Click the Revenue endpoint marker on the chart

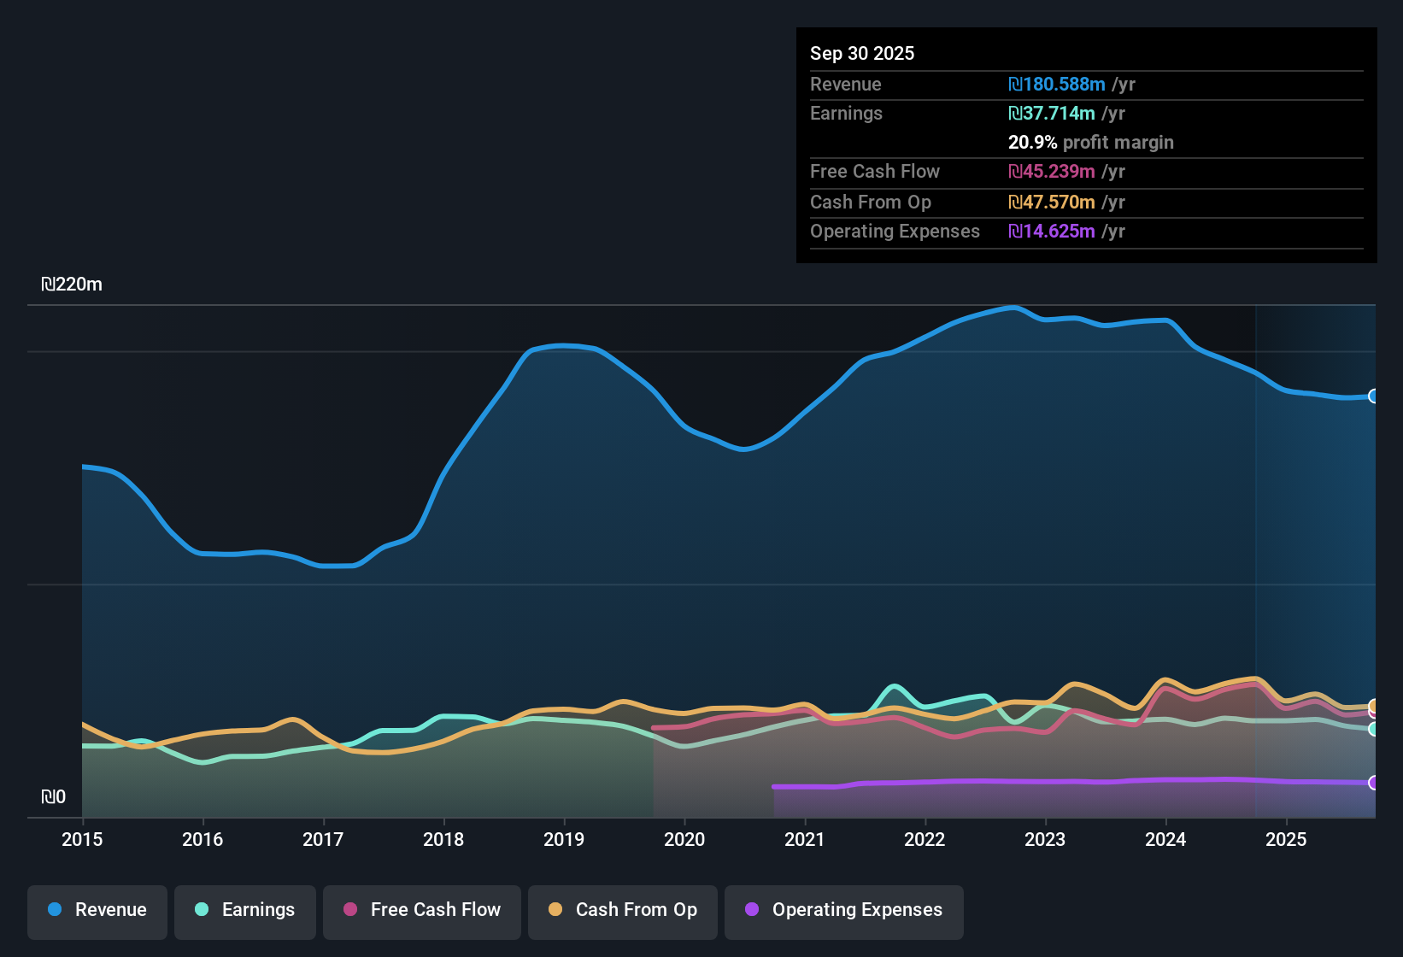pyautogui.click(x=1373, y=396)
